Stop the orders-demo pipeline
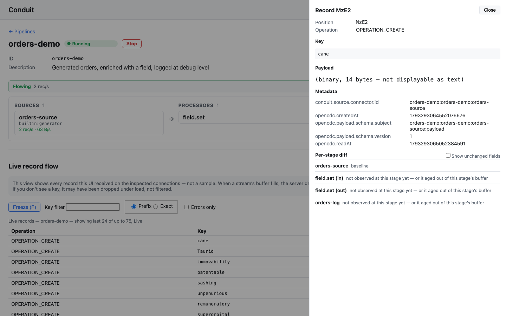The width and height of the screenshot is (506, 316). pos(132,44)
